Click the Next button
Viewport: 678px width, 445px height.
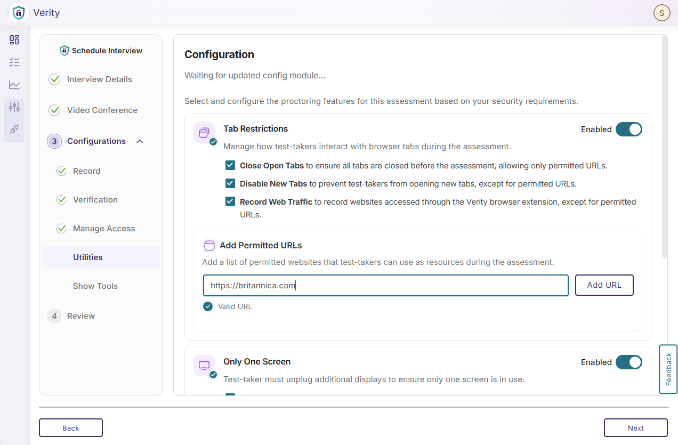pyautogui.click(x=635, y=427)
